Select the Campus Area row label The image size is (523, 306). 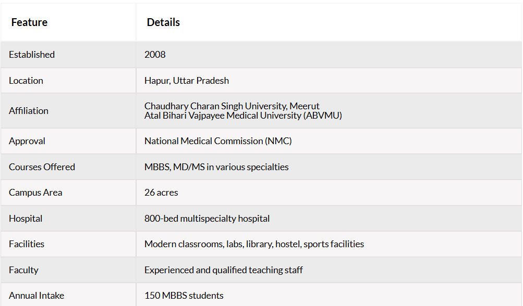tap(35, 193)
